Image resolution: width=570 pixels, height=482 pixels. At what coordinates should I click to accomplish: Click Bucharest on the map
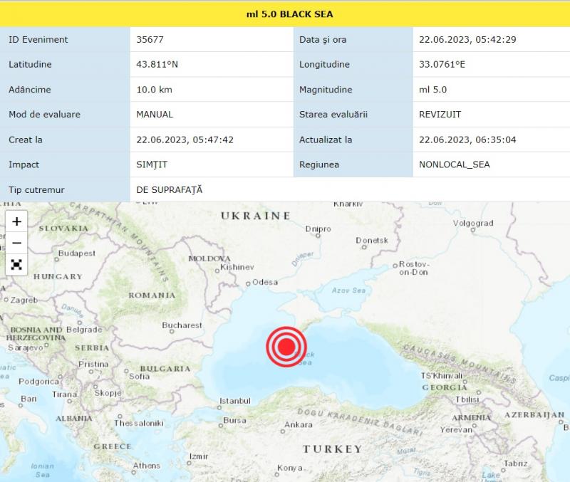click(182, 325)
